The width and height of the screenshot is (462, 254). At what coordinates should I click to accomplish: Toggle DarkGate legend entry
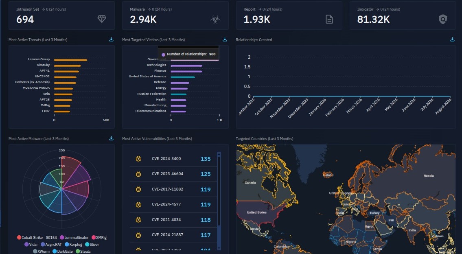pyautogui.click(x=62, y=251)
